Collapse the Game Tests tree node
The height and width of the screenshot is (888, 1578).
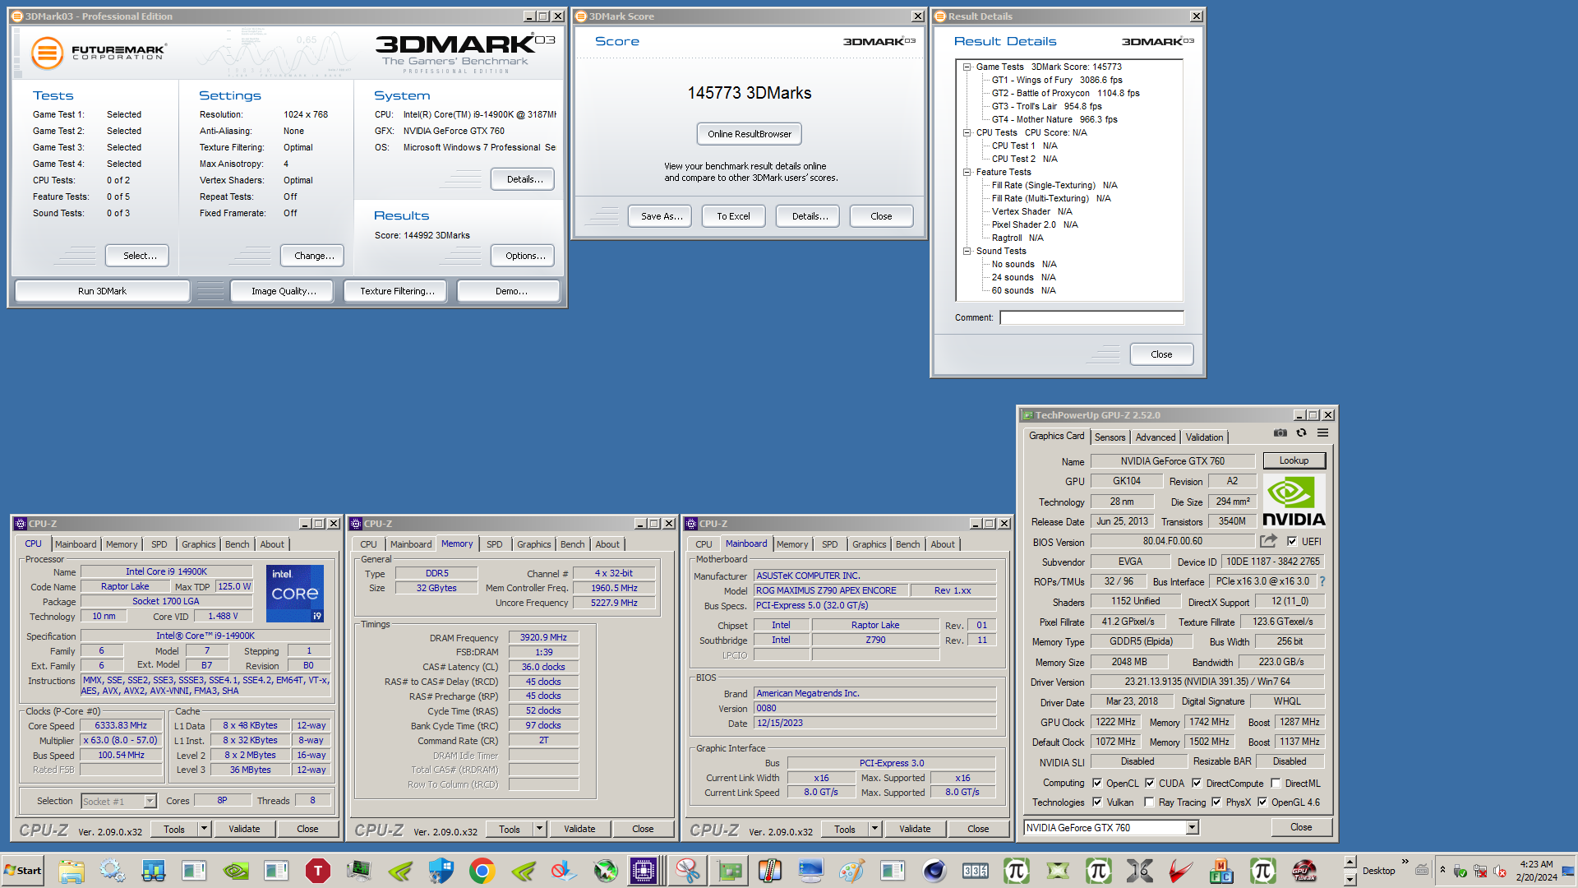tap(967, 67)
